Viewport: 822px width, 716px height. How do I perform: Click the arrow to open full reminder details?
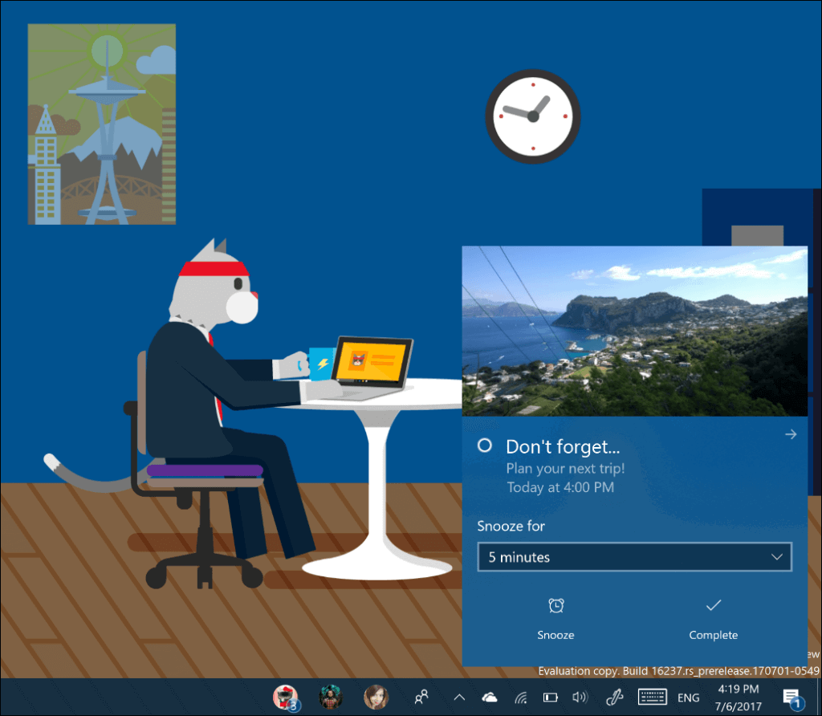(791, 434)
